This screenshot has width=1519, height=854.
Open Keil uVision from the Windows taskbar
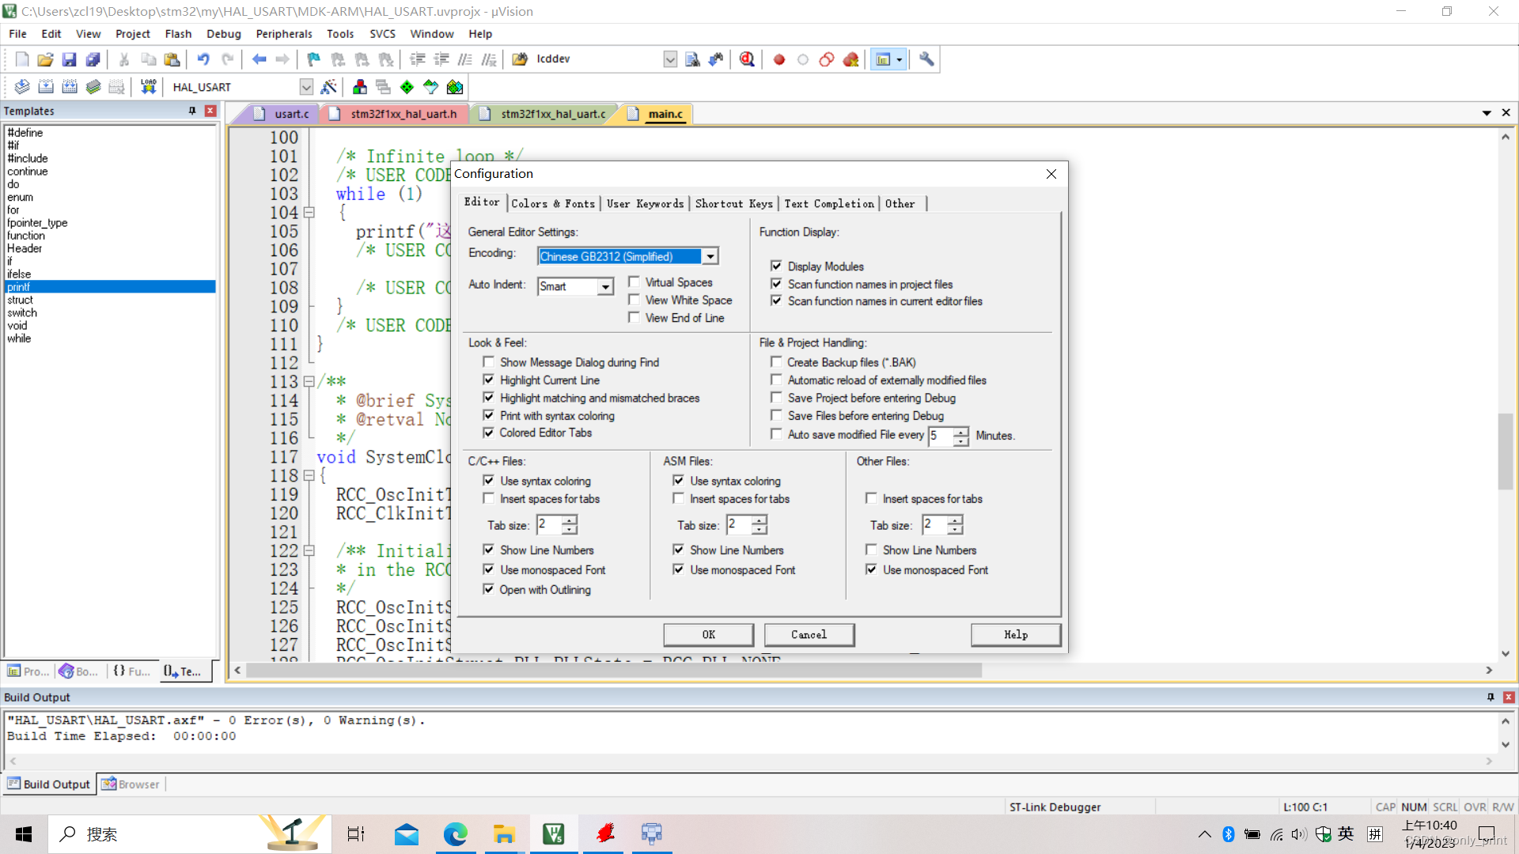553,833
